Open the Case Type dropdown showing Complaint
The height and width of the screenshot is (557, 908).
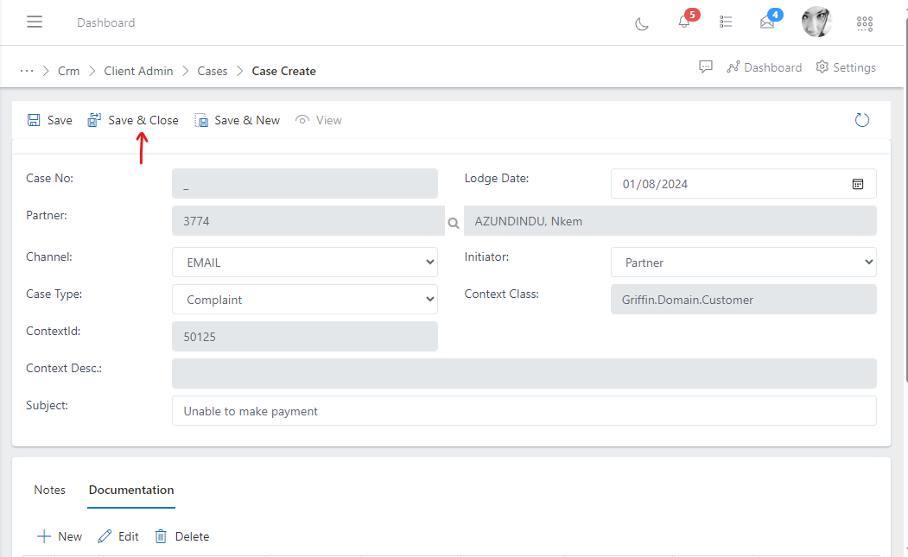[304, 299]
